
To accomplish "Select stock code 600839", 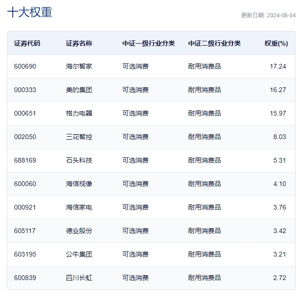I will (x=25, y=278).
